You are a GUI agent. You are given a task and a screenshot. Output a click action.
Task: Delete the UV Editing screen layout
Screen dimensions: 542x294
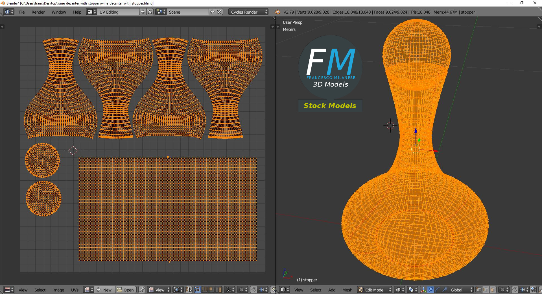[150, 12]
